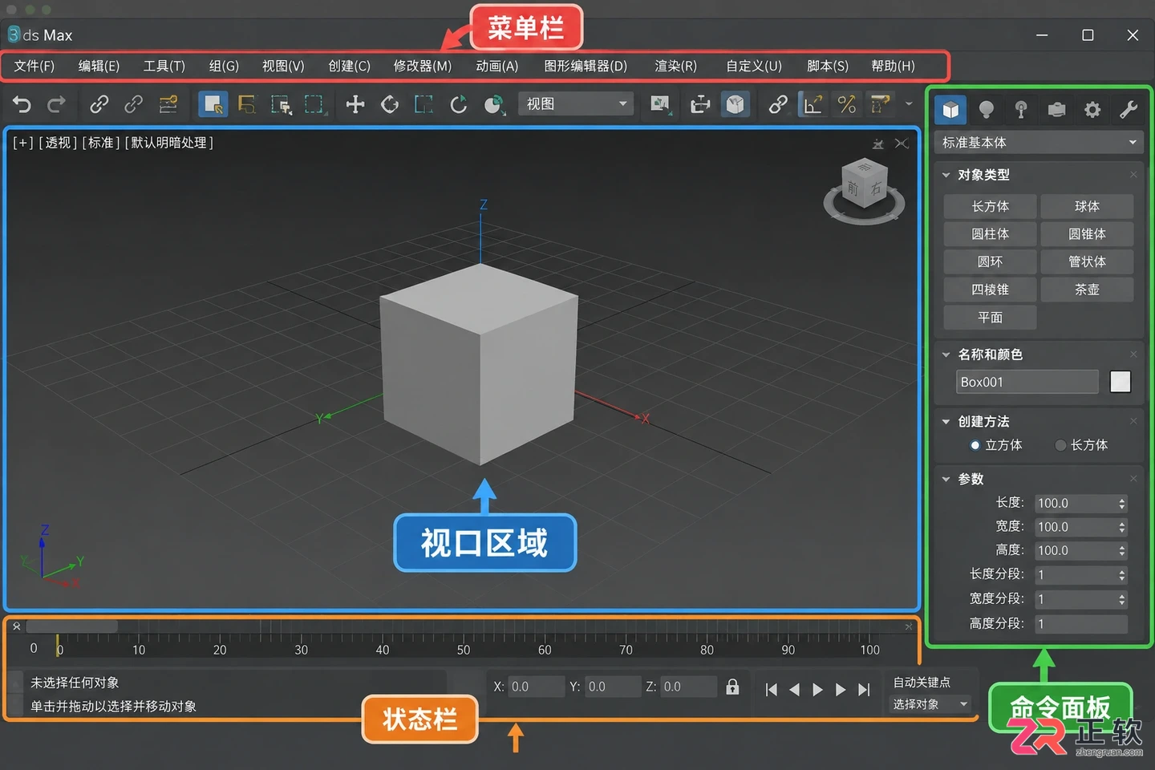This screenshot has width=1155, height=770.
Task: Toggle the percent snap icon
Action: 847,104
